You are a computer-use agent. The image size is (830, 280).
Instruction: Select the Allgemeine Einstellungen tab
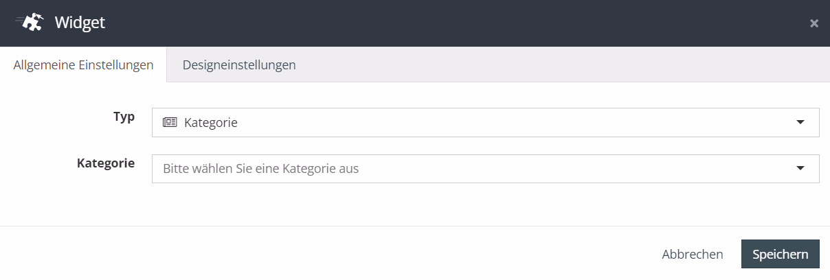tap(83, 65)
